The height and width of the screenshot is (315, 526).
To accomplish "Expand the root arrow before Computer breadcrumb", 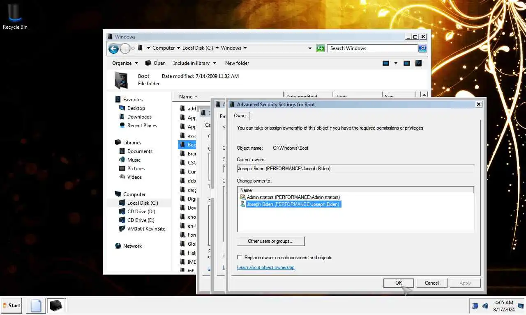I will pyautogui.click(x=148, y=48).
